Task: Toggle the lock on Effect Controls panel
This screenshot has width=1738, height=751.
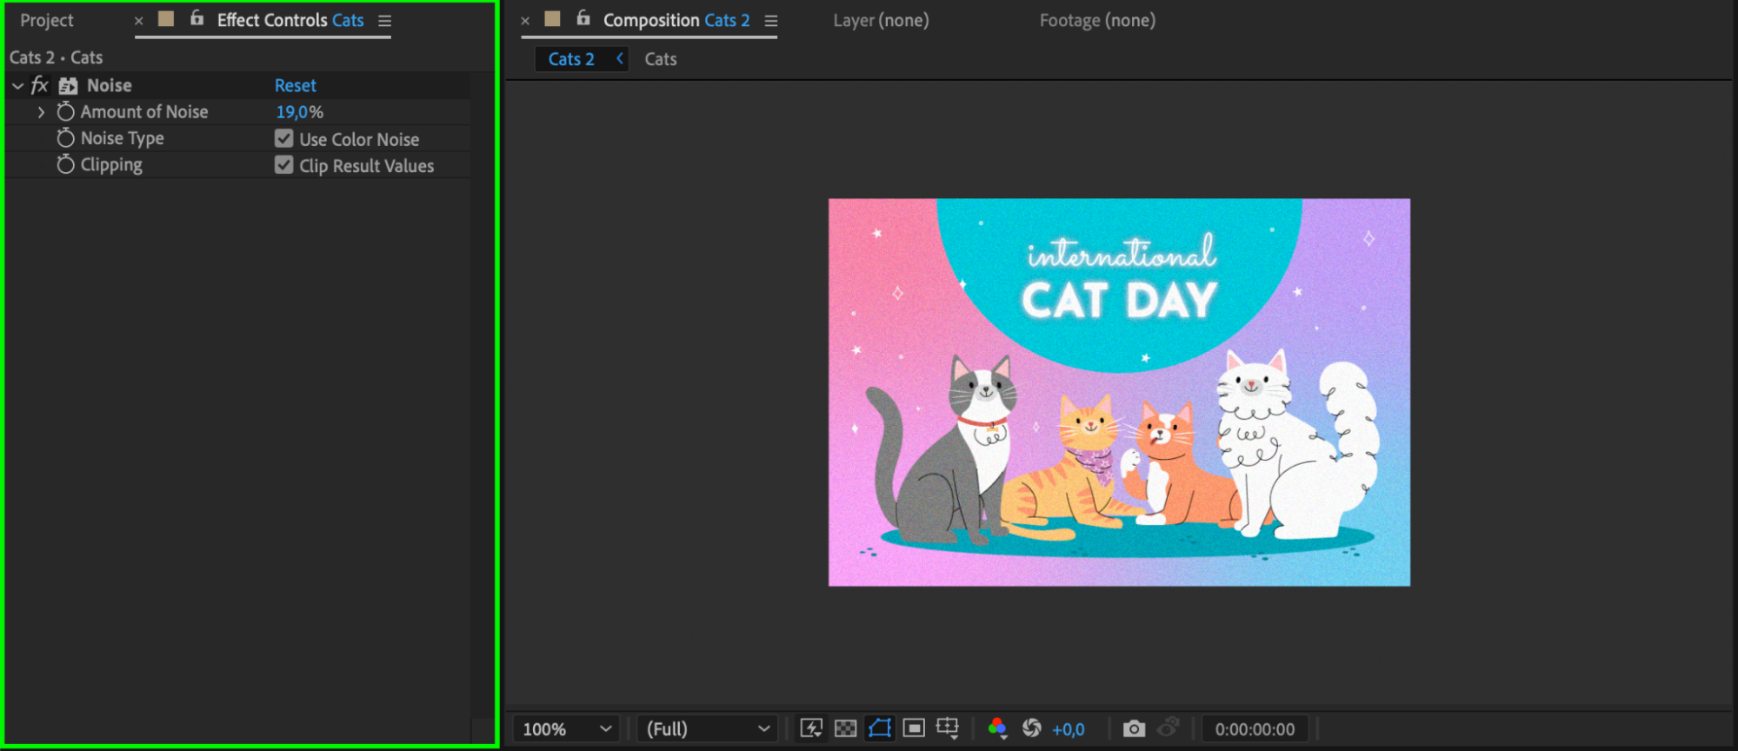Action: [x=197, y=18]
